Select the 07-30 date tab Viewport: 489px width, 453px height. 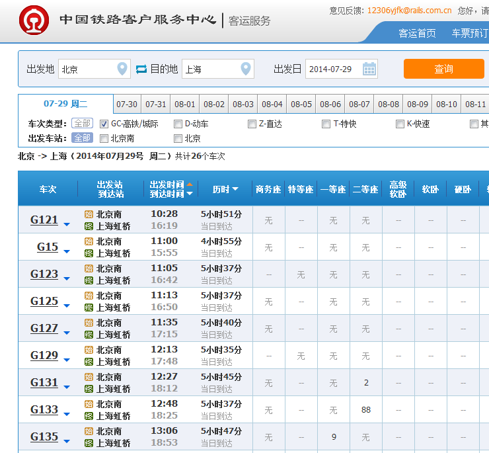click(127, 104)
